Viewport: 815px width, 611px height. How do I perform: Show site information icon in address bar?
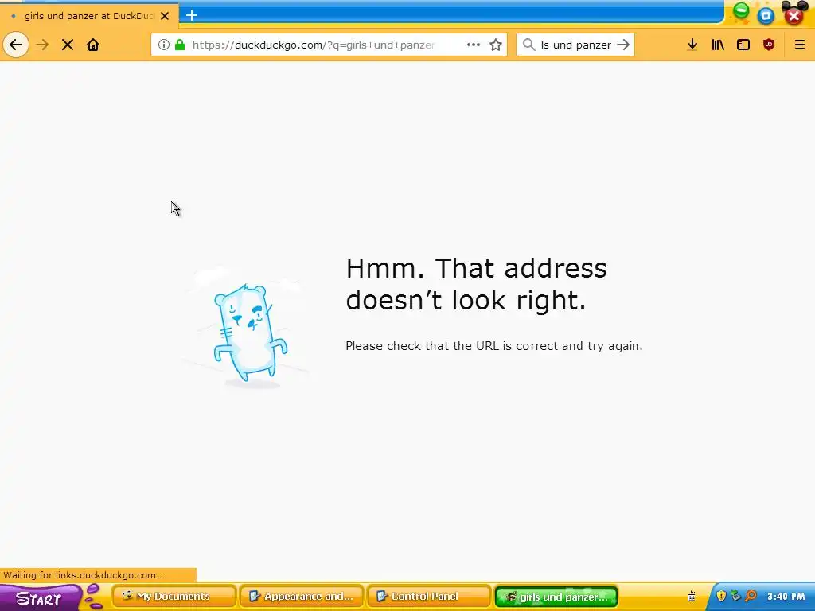[164, 45]
